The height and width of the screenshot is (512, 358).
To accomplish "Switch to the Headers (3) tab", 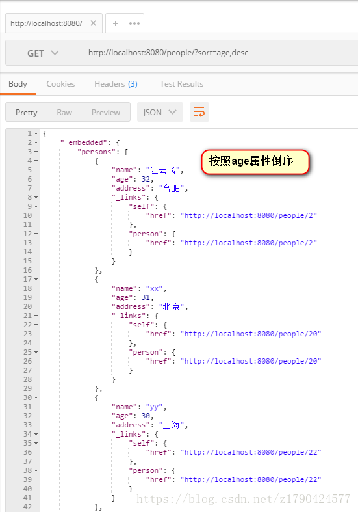I will [x=116, y=84].
